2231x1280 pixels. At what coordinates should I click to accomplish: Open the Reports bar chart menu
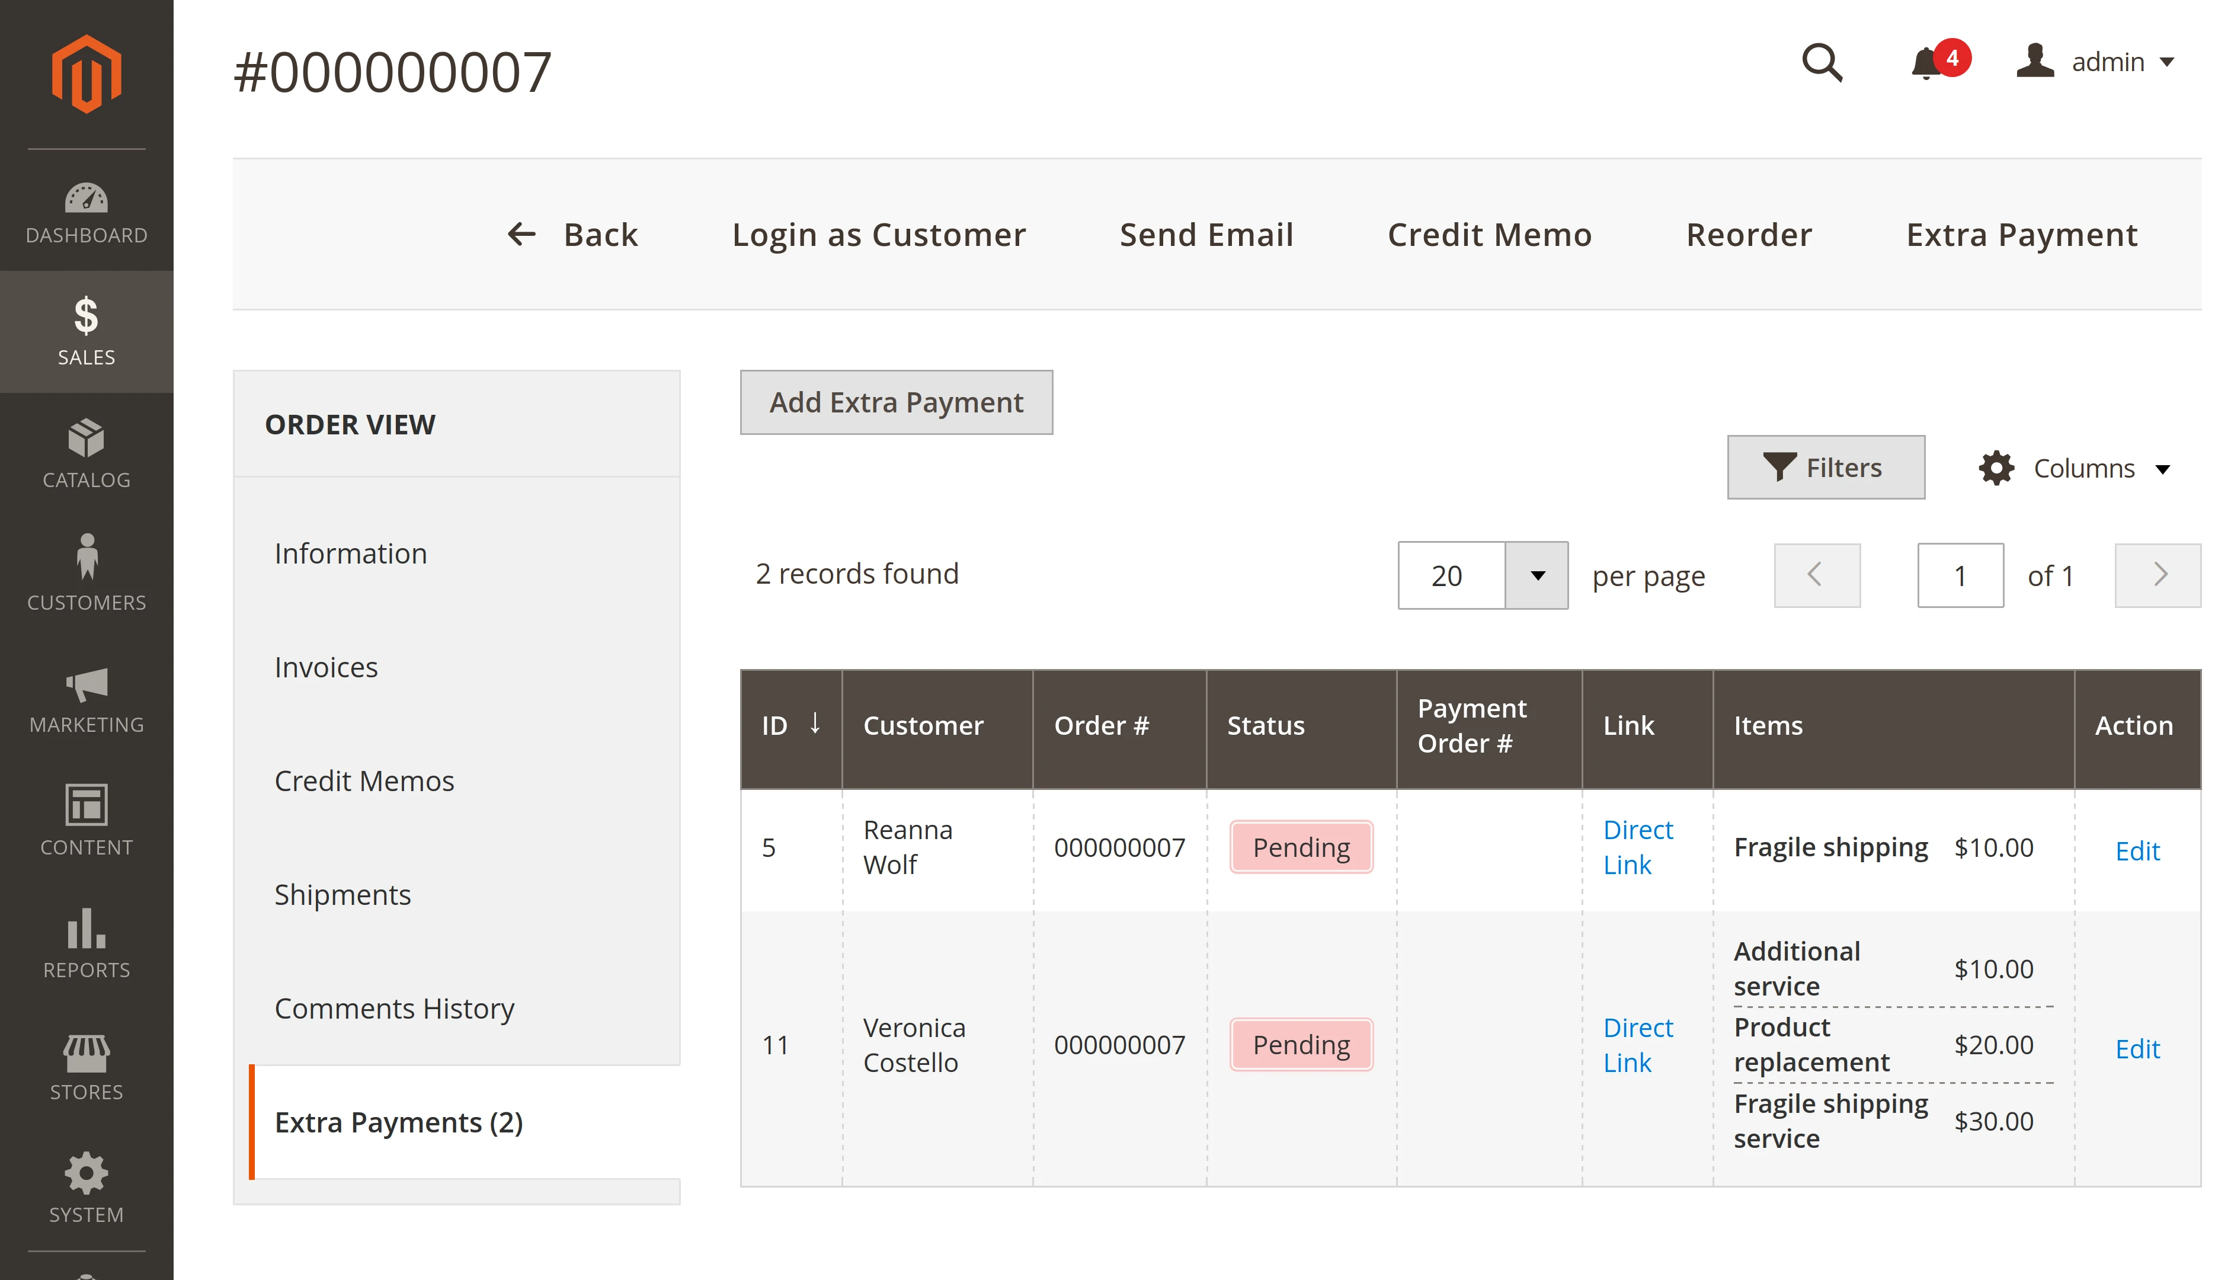(x=86, y=944)
